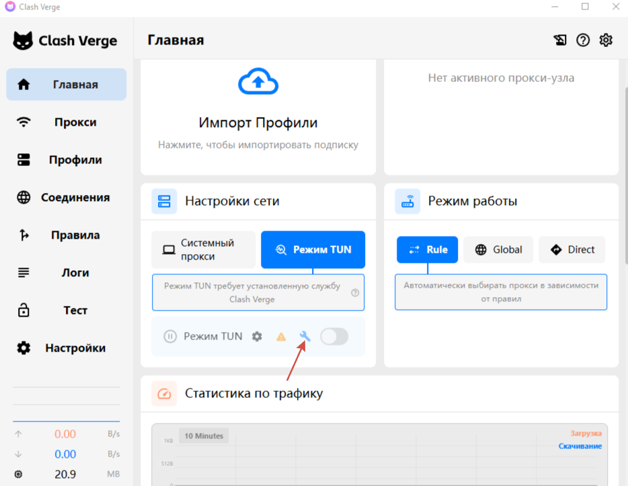Close the Clash Verge window
Viewport: 628px width, 486px height.
[616, 7]
